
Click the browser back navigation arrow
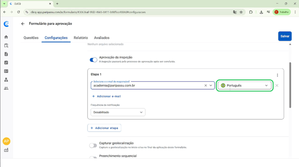click(x=5, y=12)
